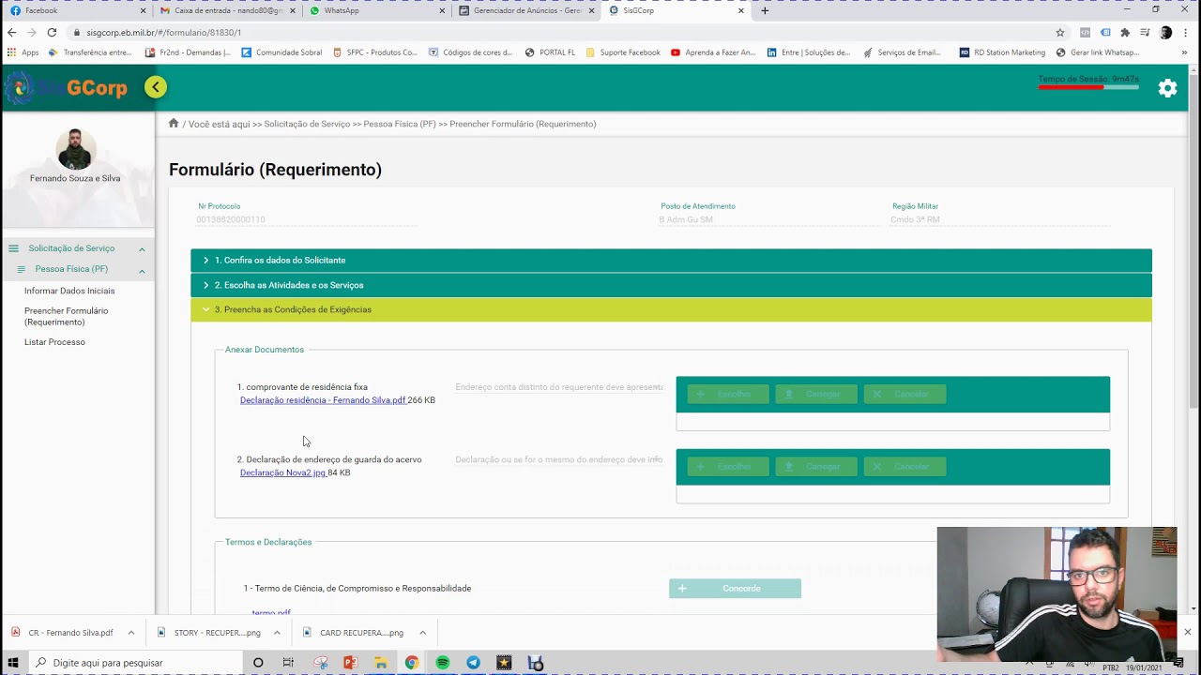Open Spotify from taskbar
The height and width of the screenshot is (675, 1201).
pos(443,663)
